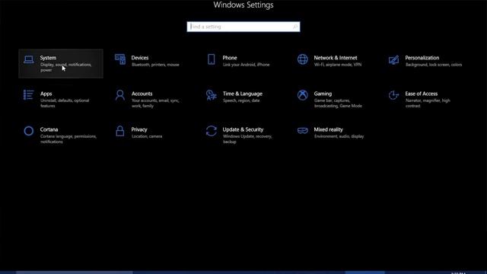This screenshot has width=487, height=274.
Task: Choose the Time & Language title
Action: [x=243, y=94]
